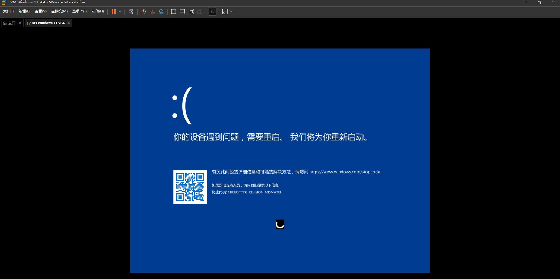Open the 文件(F) menu
560x279 pixels.
[x=8, y=12]
